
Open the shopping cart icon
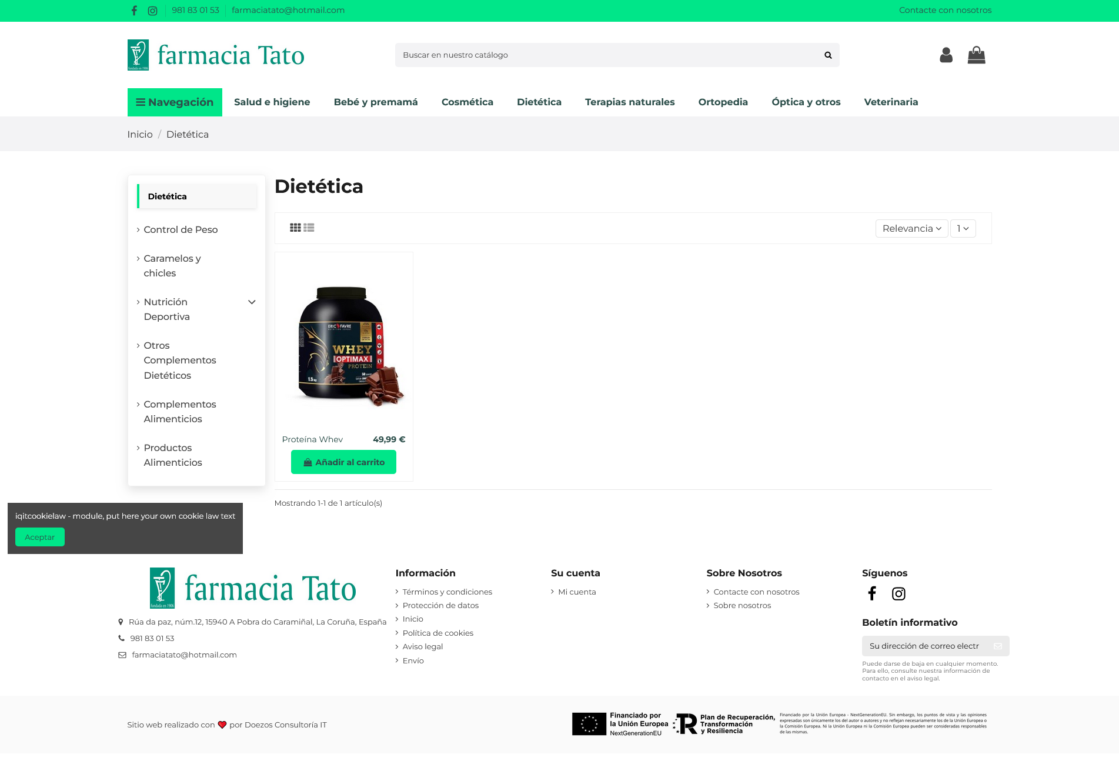(977, 55)
